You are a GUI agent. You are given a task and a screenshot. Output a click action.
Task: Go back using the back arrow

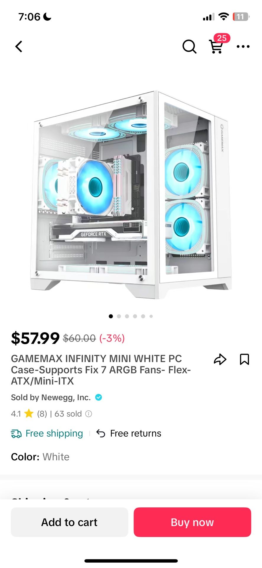(x=19, y=46)
